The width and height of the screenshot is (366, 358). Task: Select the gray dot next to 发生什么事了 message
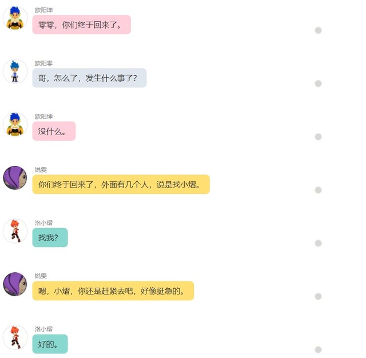(x=318, y=83)
